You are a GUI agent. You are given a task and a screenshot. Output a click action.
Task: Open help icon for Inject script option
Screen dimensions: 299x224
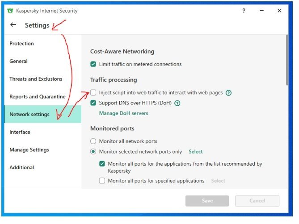click(x=228, y=93)
